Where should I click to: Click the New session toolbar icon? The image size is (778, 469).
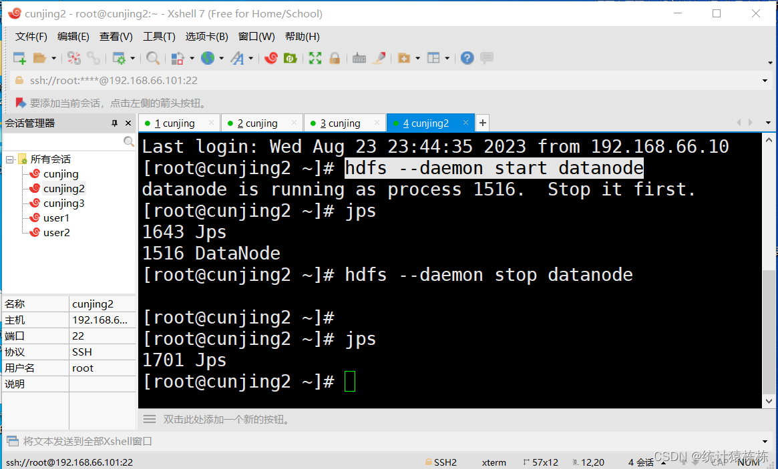tap(19, 58)
